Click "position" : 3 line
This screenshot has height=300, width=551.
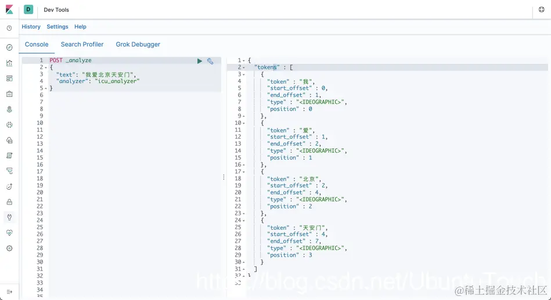(290, 255)
